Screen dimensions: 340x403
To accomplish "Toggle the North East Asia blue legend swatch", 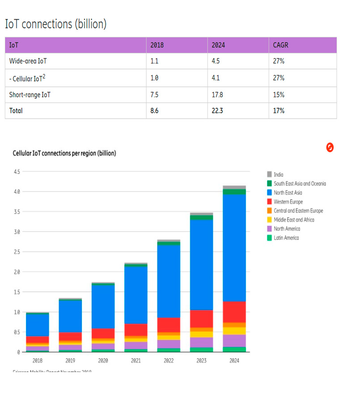I will (269, 193).
